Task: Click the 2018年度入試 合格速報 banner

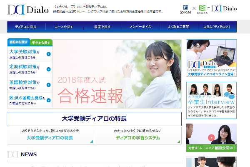Action: point(117,74)
